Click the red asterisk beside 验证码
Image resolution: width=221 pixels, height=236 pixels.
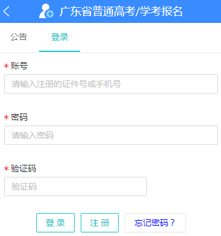[x=7, y=168]
